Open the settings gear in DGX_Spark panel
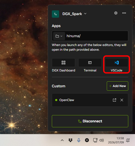Image resolution: width=135 pixels, height=146 pixels. click(116, 13)
